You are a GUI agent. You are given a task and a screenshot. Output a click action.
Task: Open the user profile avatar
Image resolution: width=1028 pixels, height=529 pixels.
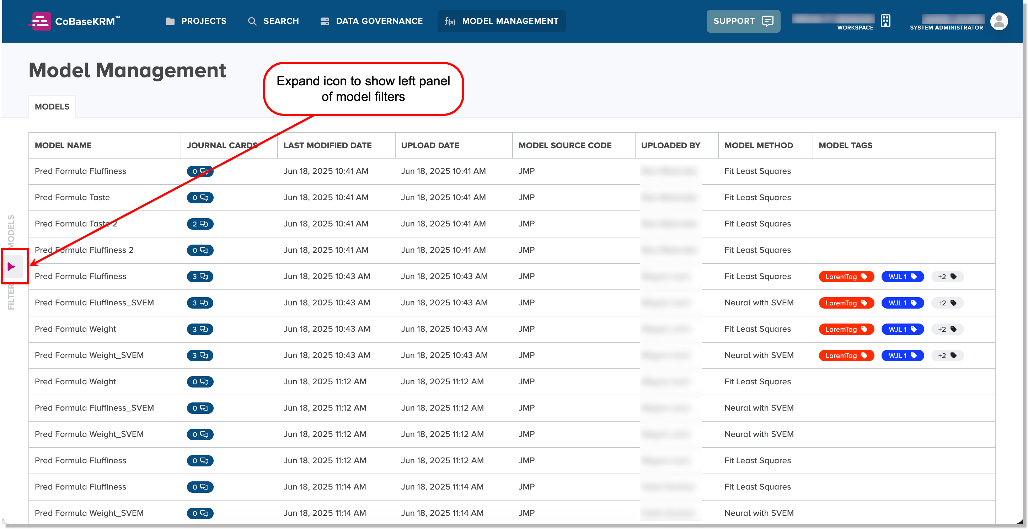tap(999, 21)
